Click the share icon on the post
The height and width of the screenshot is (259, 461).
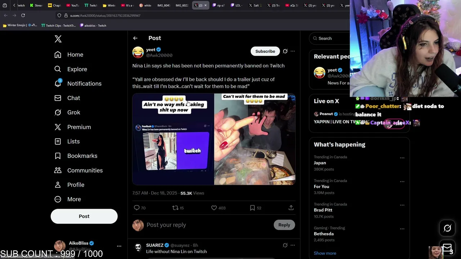pos(291,208)
